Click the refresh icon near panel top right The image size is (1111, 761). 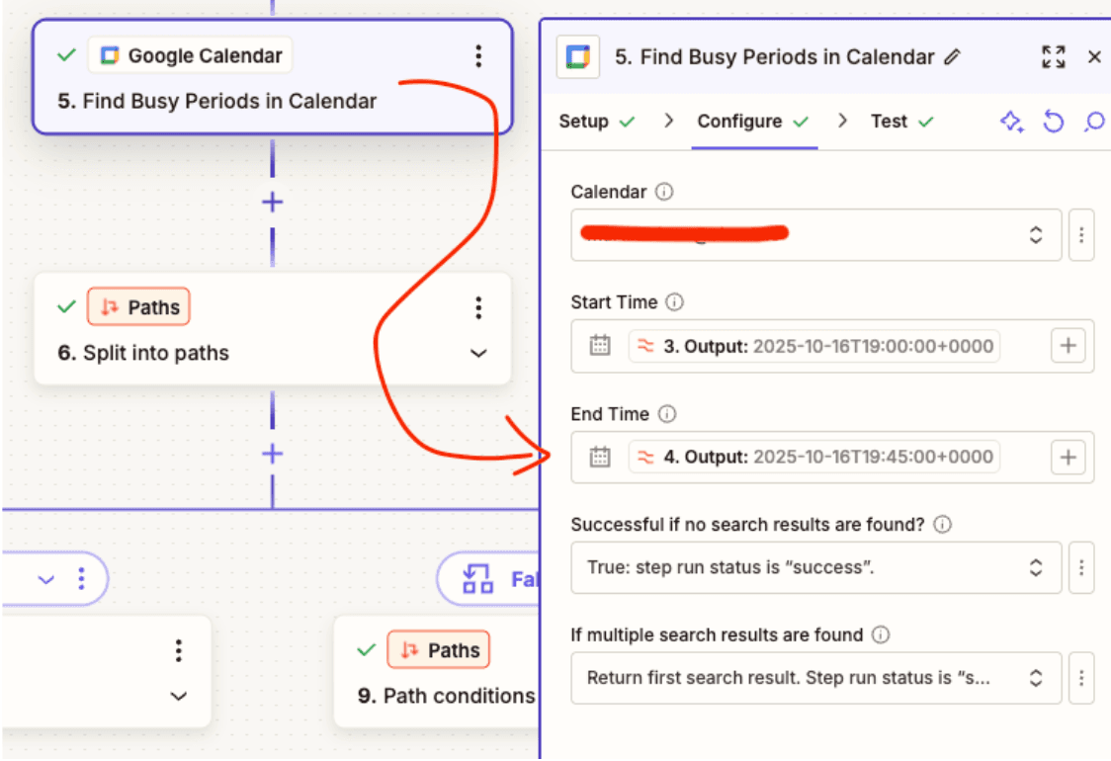click(x=1053, y=121)
